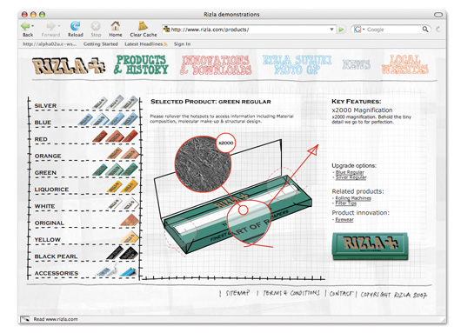Screen dimensions: 461x333
Task: Open the Rolling Machines link
Action: pyautogui.click(x=353, y=198)
